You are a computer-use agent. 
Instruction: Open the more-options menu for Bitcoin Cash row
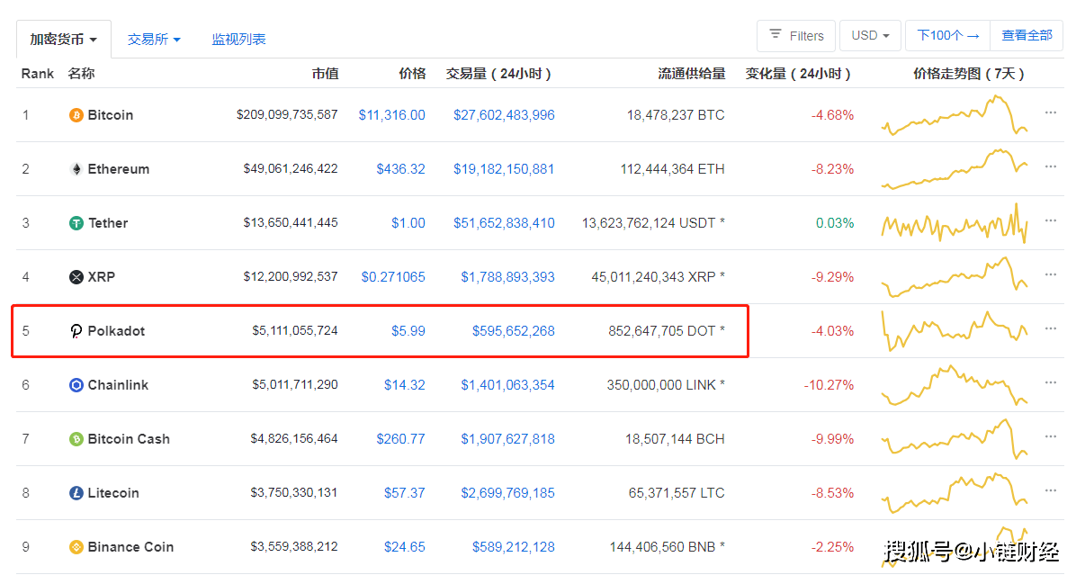click(x=1051, y=437)
